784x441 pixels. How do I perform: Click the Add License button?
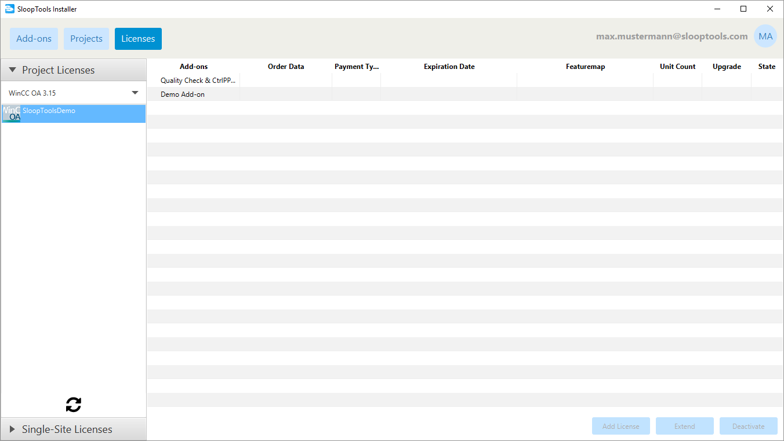pos(621,426)
